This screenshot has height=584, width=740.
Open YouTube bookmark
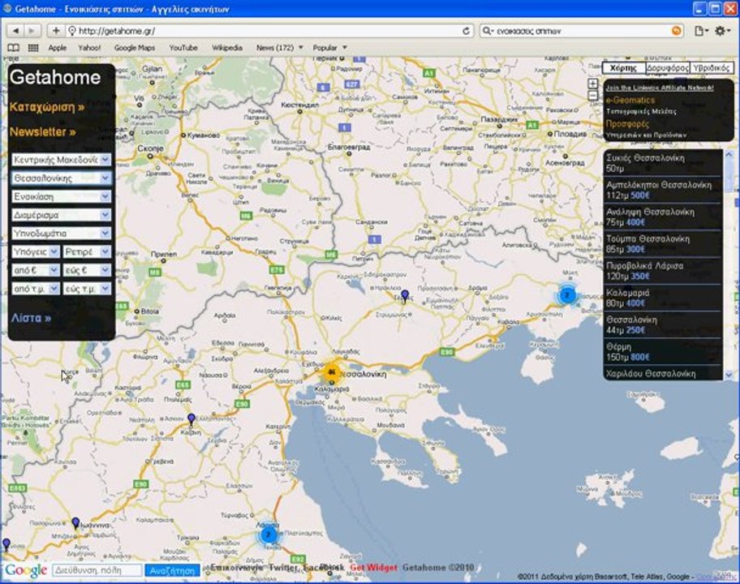coord(183,48)
